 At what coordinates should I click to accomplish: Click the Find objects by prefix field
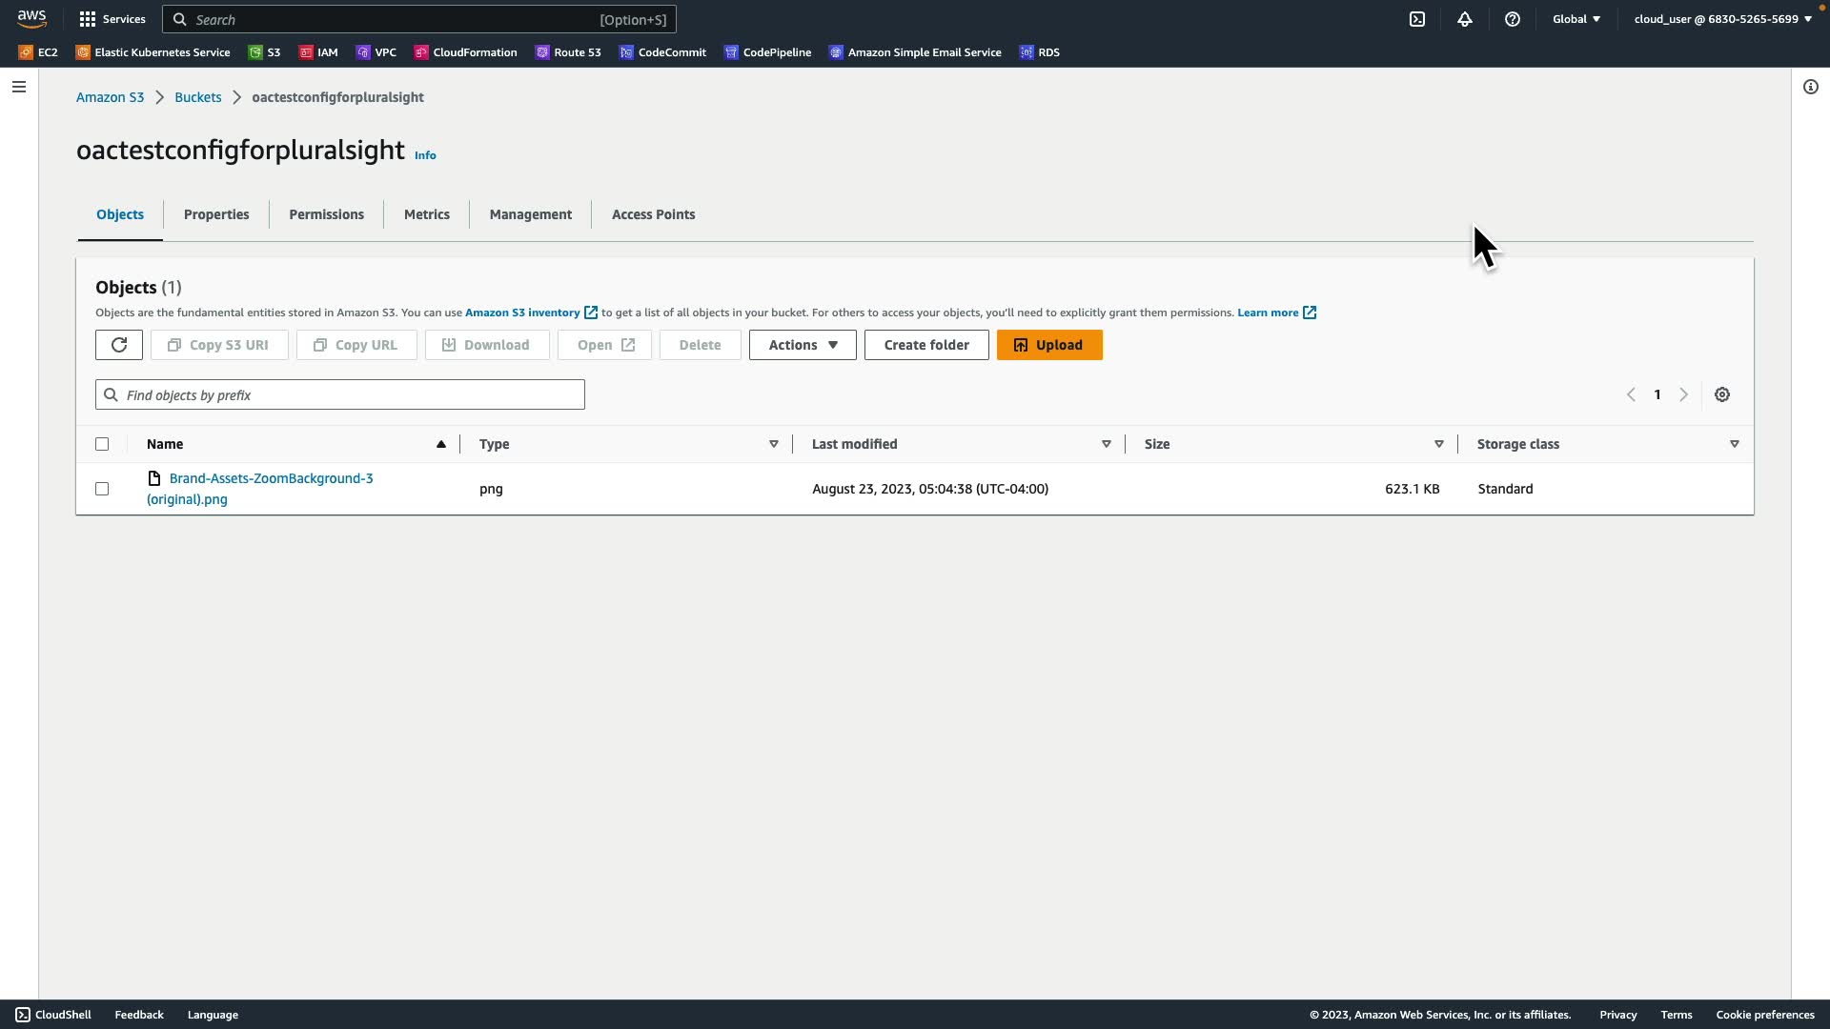340,394
